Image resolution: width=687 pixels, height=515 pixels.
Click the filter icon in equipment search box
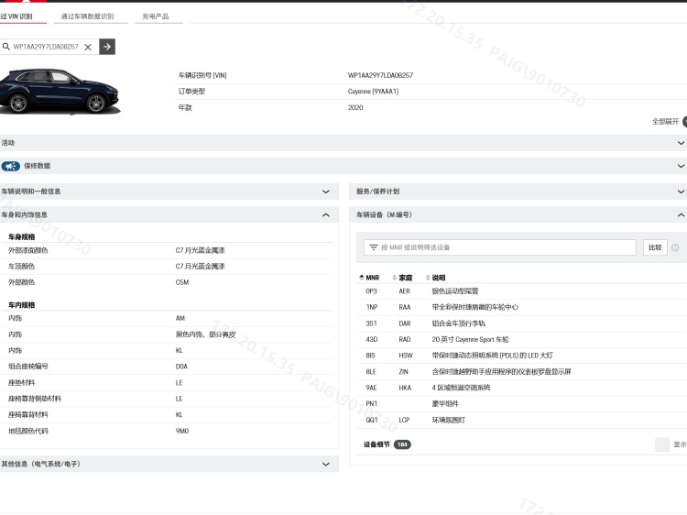(374, 247)
